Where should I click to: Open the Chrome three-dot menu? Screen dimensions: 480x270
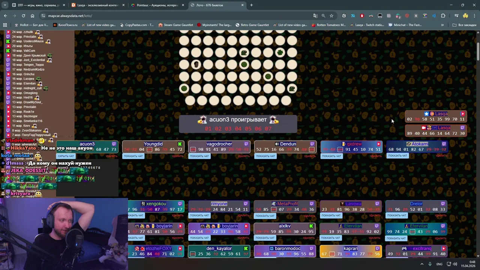pos(474,16)
